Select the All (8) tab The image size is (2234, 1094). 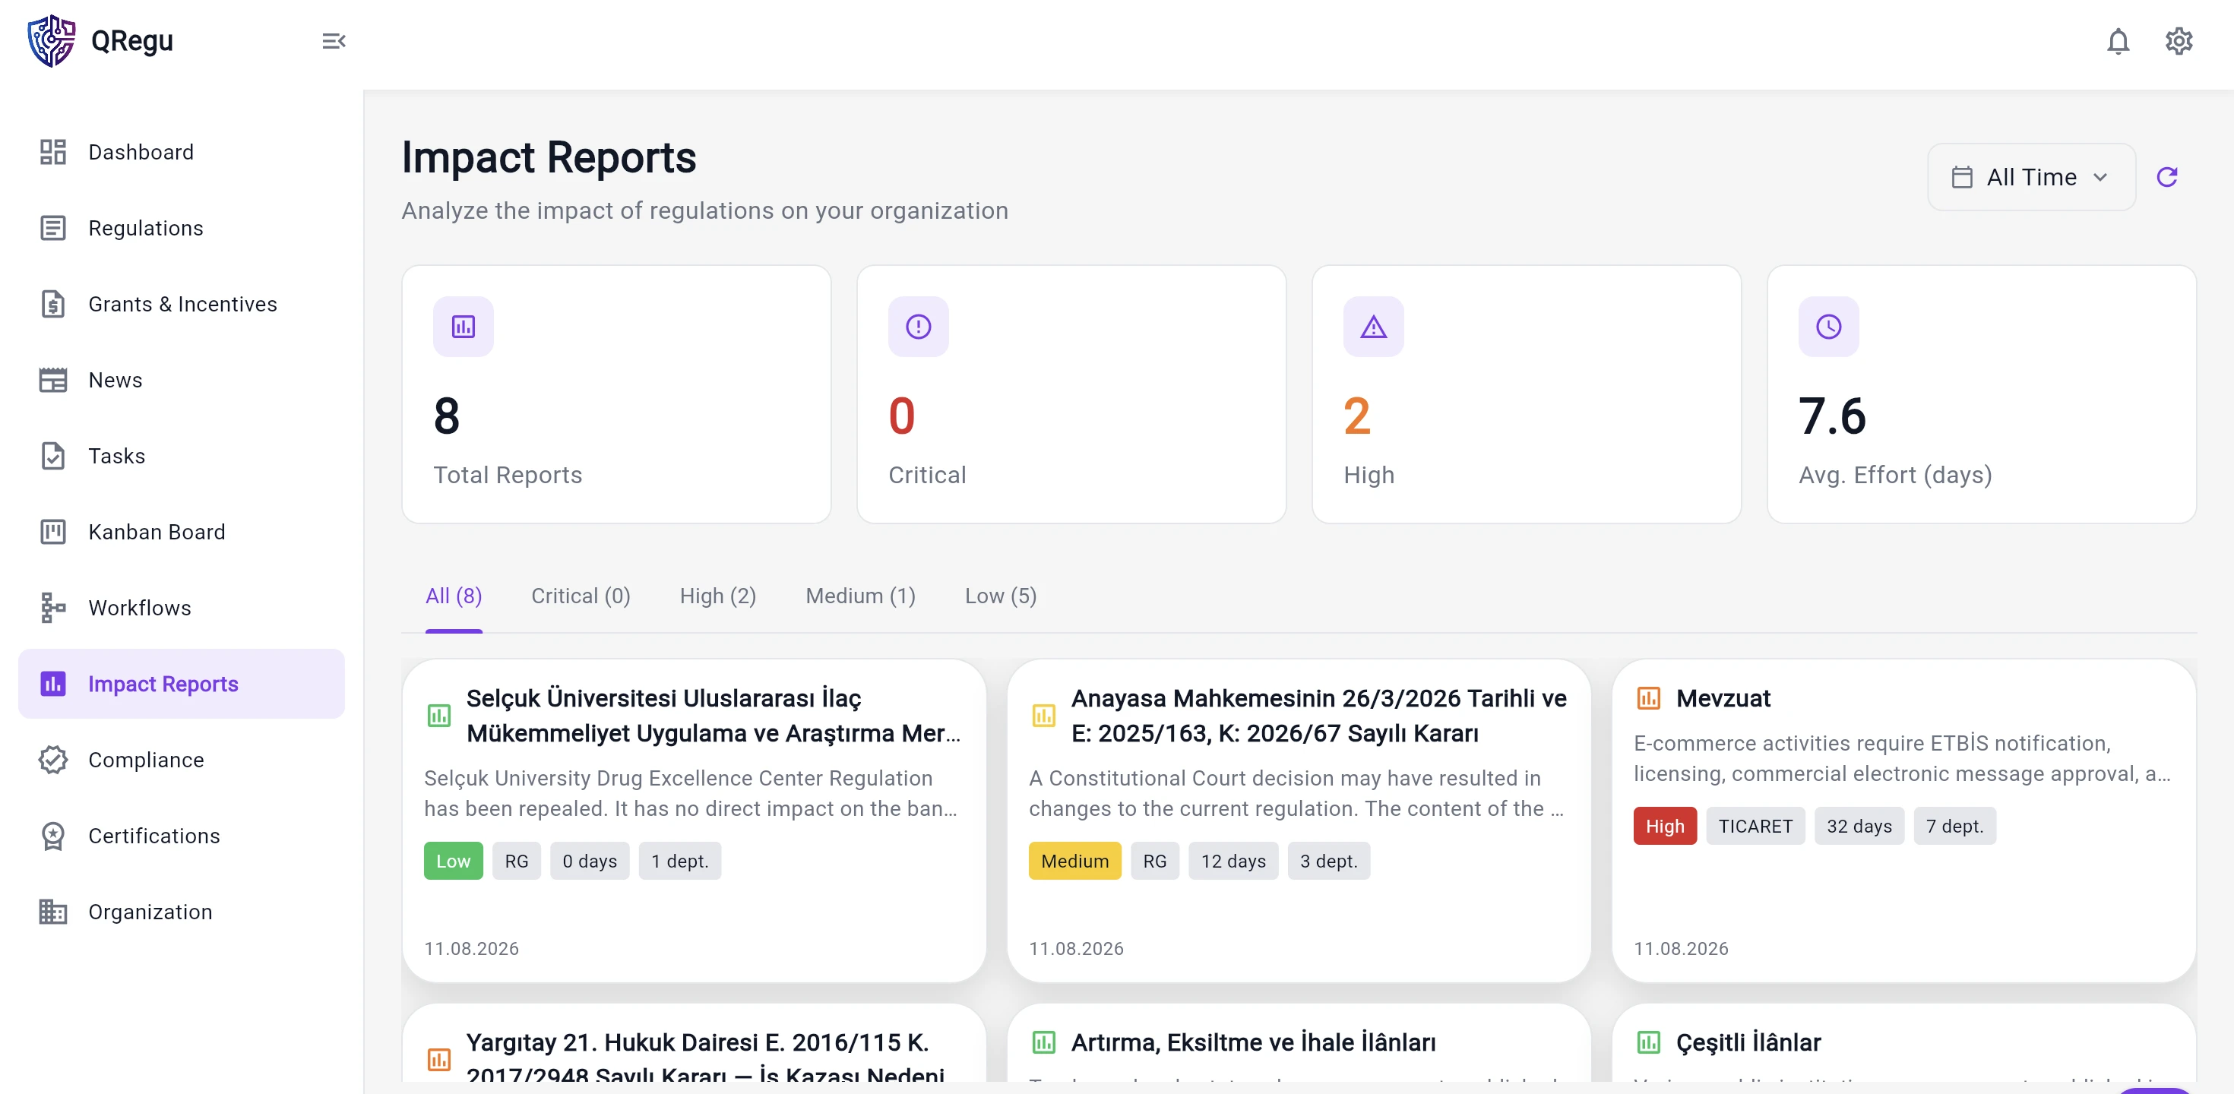point(454,596)
